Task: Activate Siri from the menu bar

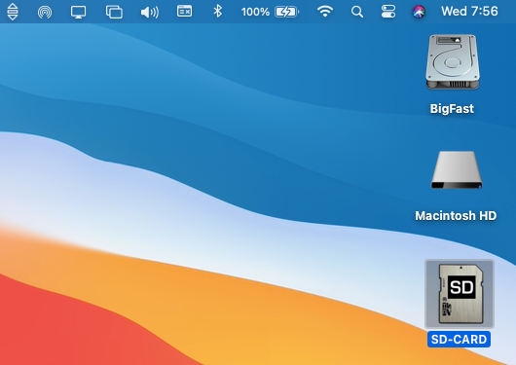Action: click(419, 12)
